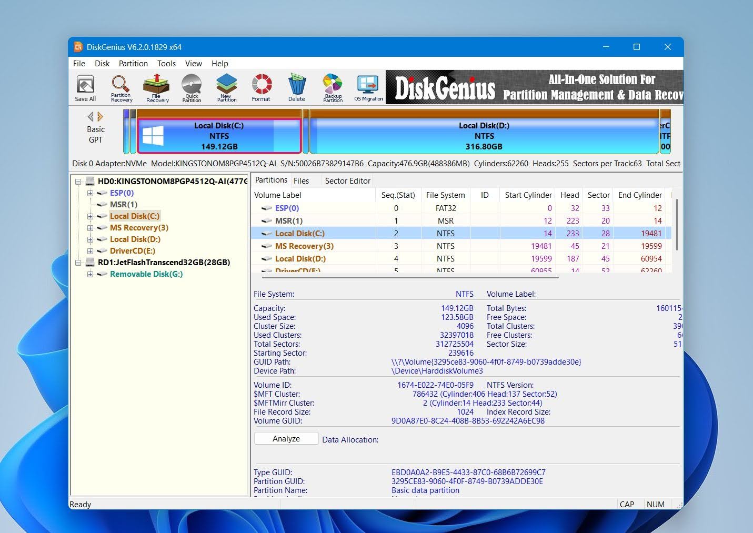Go to previous disk arrow
753x533 pixels.
pos(91,116)
